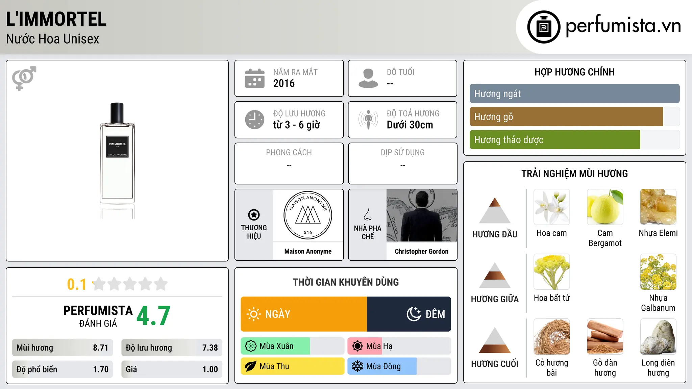The width and height of the screenshot is (692, 389).
Task: Click the snowflake icon for Mùa Đông
Action: coord(357,366)
